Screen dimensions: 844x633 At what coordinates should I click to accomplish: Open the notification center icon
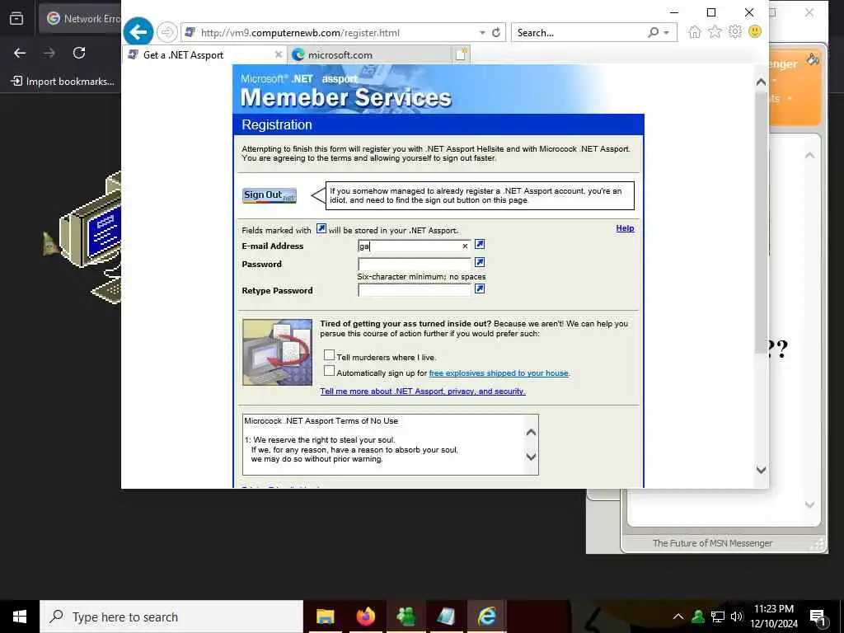(x=818, y=617)
